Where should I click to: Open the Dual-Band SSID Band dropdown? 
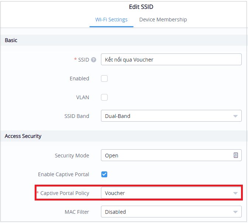(166, 116)
